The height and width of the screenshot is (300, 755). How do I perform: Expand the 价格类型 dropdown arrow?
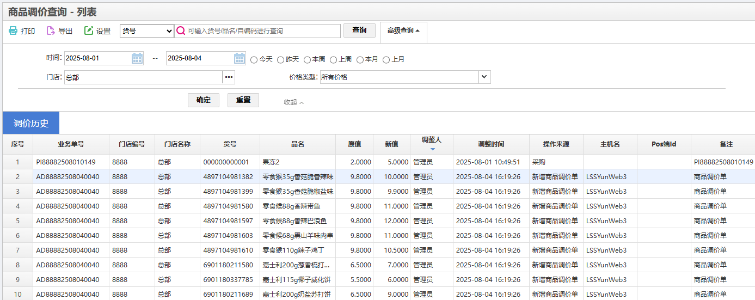click(x=484, y=77)
